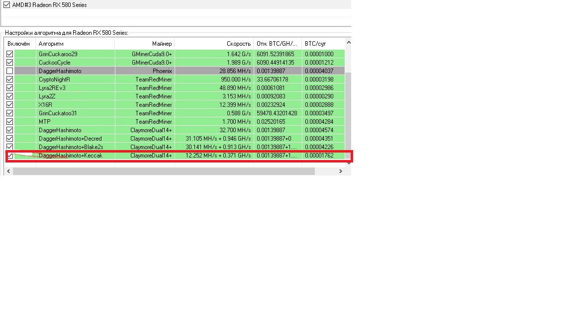Uncheck the DaggerHashimoto+Blake2s algorithm
The image size is (573, 322).
tap(9, 147)
